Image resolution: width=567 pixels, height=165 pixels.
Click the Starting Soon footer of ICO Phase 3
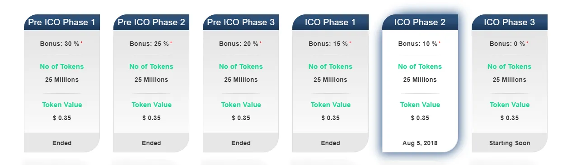click(510, 143)
